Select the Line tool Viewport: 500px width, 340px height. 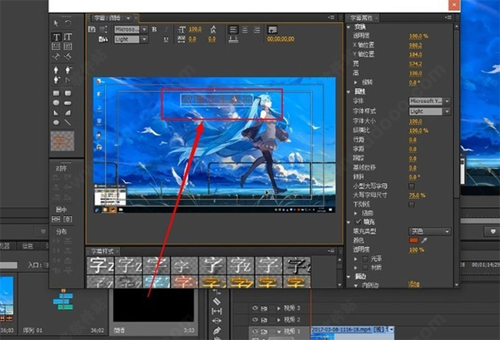click(x=67, y=122)
